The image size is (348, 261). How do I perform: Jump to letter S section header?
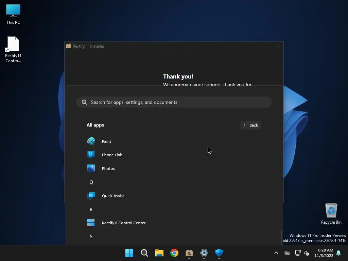[x=91, y=237]
